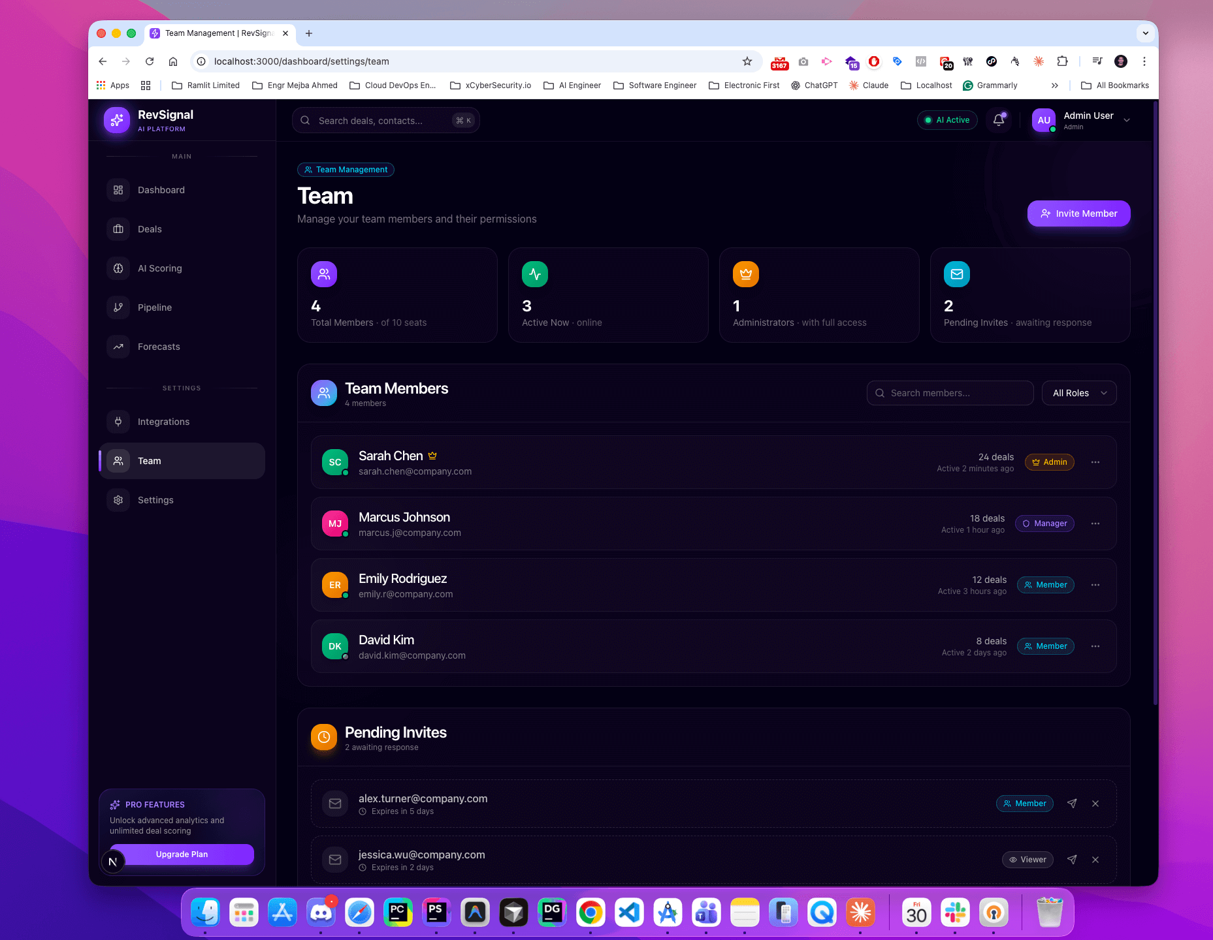Viewport: 1213px width, 940px height.
Task: Open the three-dot menu for Sarah Chen
Action: (1095, 462)
